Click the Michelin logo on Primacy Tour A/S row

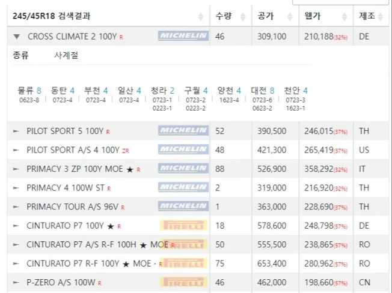183,207
